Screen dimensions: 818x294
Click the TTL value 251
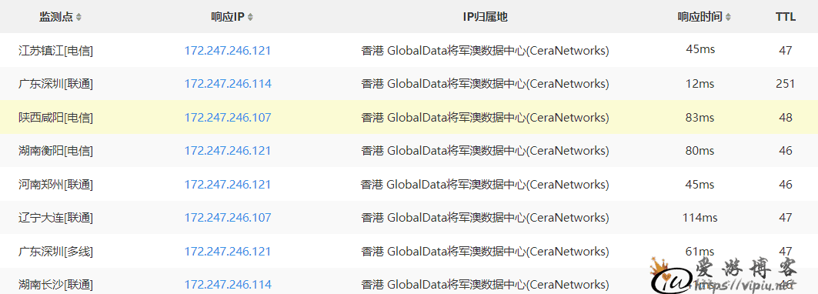click(786, 84)
